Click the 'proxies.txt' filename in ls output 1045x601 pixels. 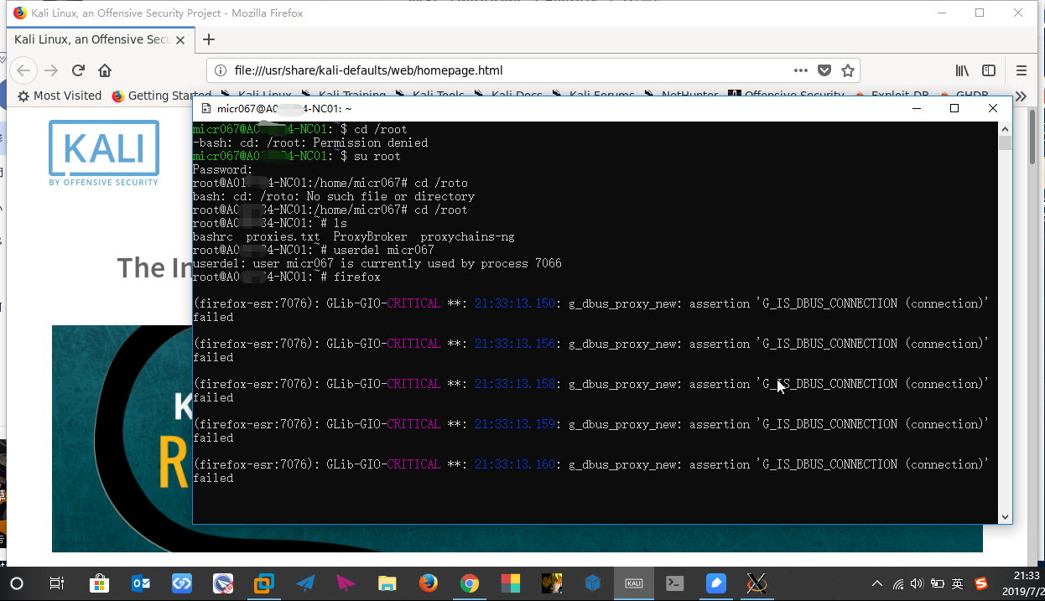(x=283, y=236)
